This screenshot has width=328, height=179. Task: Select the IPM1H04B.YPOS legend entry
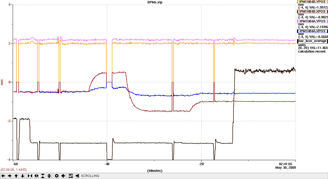[313, 2]
